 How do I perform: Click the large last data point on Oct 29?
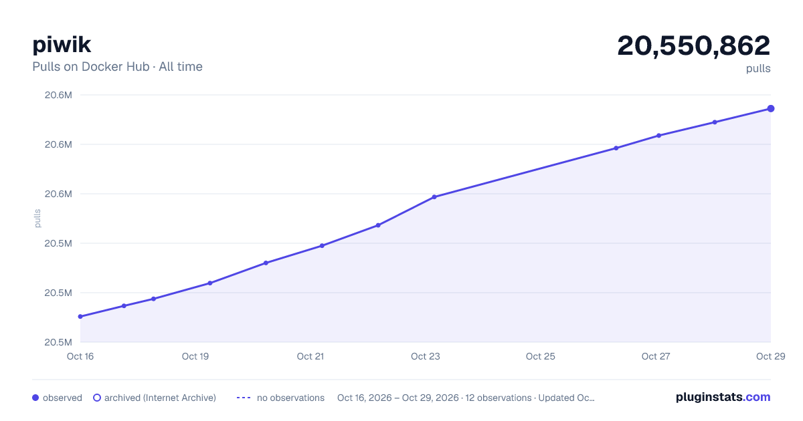coord(771,108)
